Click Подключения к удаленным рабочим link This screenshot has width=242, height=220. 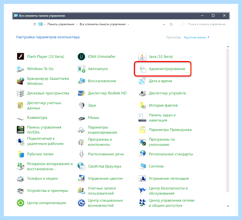pyautogui.click(x=45, y=141)
